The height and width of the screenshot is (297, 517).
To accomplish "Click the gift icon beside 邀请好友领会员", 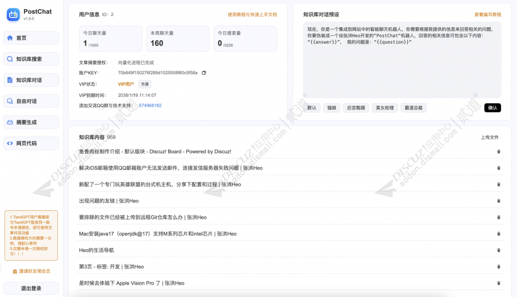I will [x=15, y=271].
